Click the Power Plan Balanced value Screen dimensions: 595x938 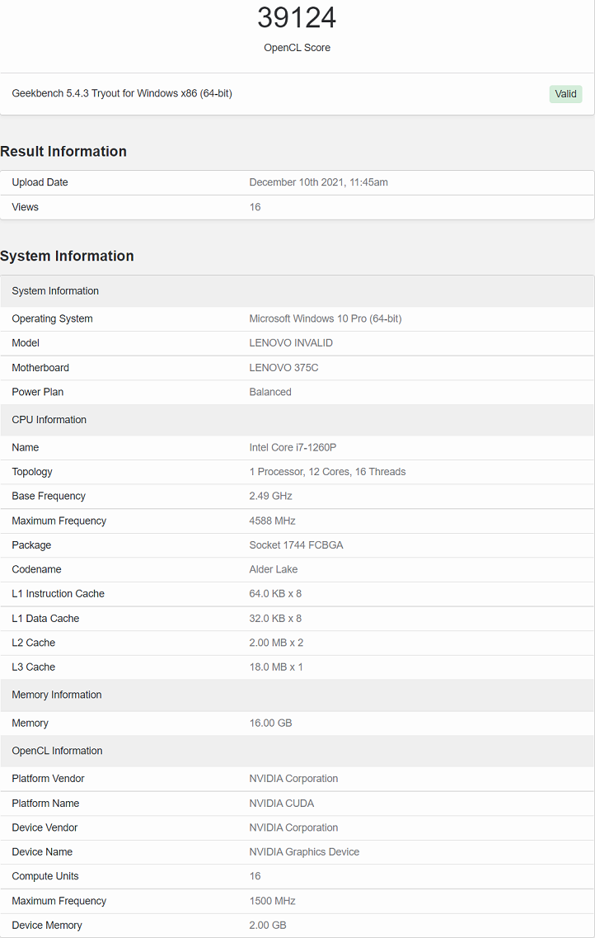pyautogui.click(x=270, y=392)
